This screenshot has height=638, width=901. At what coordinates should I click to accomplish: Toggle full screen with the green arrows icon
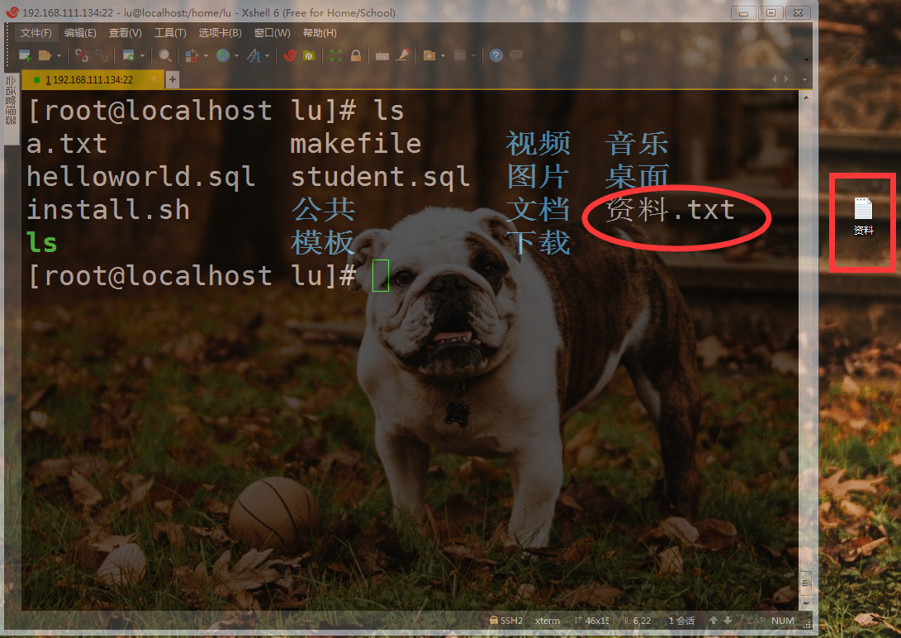336,55
